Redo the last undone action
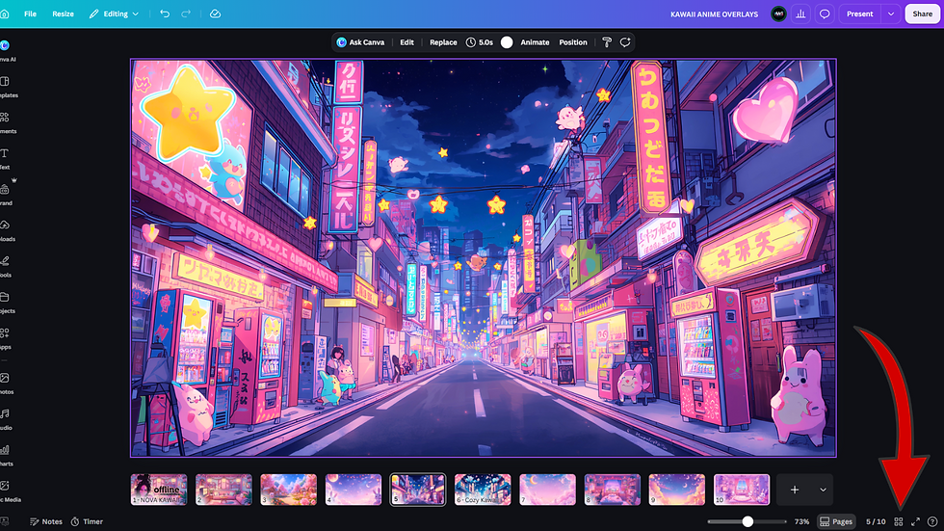 point(186,13)
